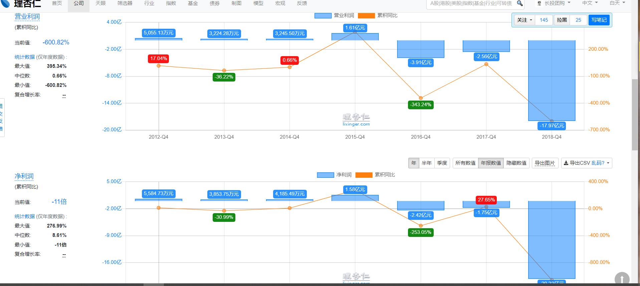Open the 行业 nav item
The image size is (640, 286).
pos(149,3)
